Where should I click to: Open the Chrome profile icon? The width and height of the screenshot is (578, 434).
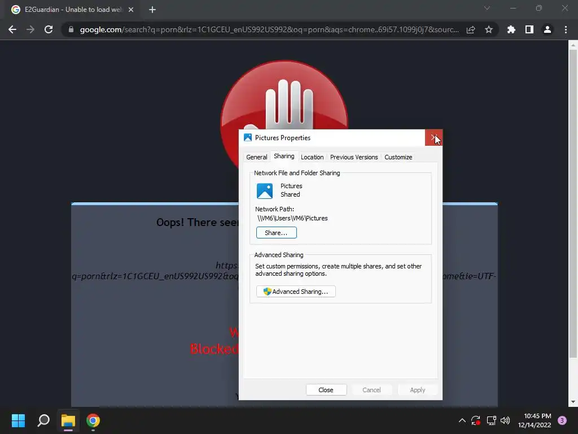pyautogui.click(x=548, y=29)
